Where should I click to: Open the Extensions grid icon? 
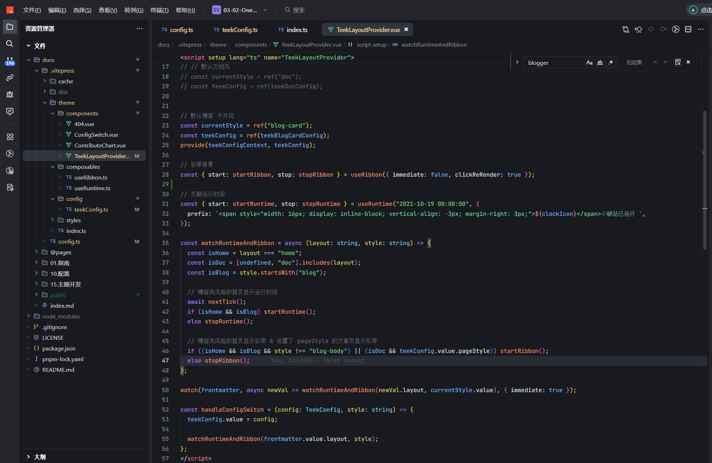click(10, 137)
